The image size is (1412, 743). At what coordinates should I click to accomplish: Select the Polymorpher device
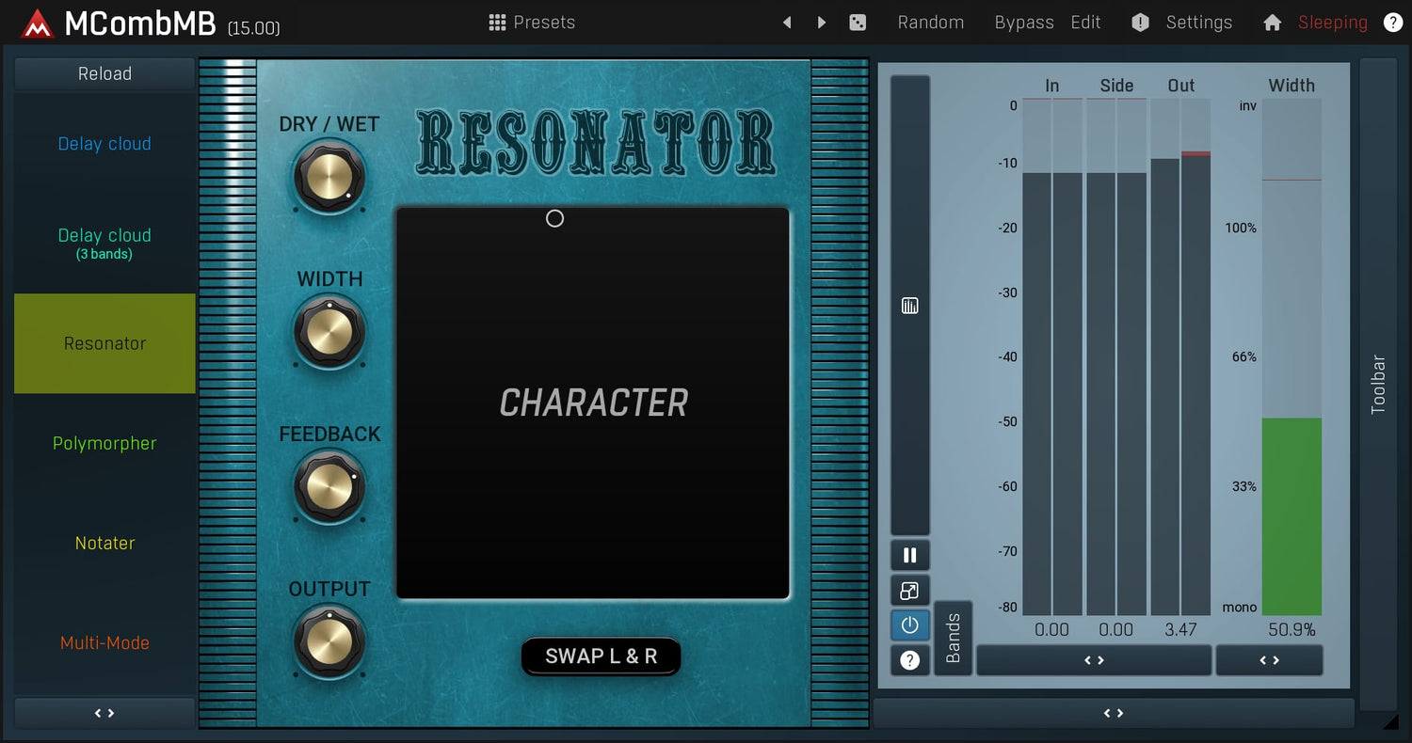(104, 443)
